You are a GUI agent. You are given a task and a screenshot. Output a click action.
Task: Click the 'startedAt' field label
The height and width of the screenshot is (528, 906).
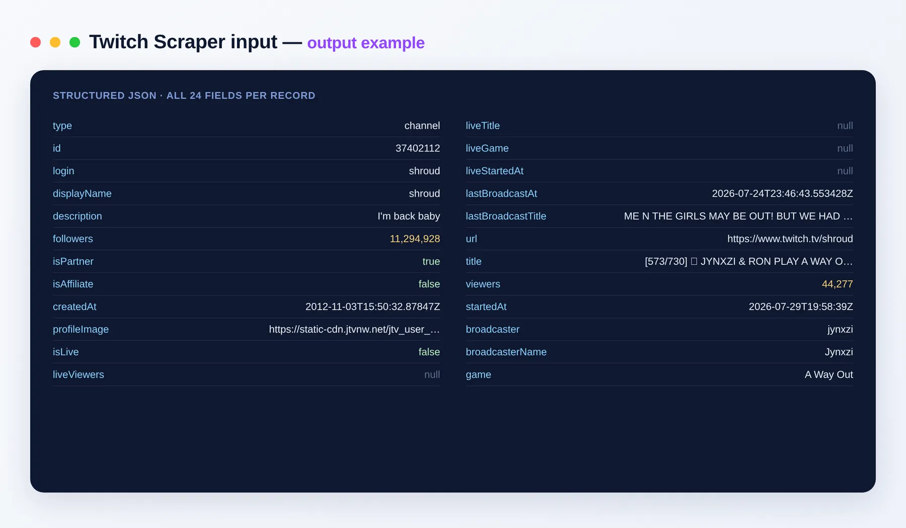pos(486,307)
